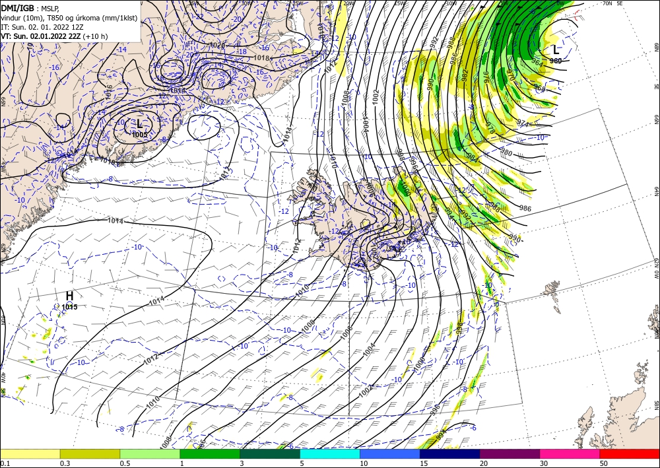This screenshot has height=468, width=660.
Task: Pick the blue 10–15 mm legend swatch
Action: pos(390,453)
